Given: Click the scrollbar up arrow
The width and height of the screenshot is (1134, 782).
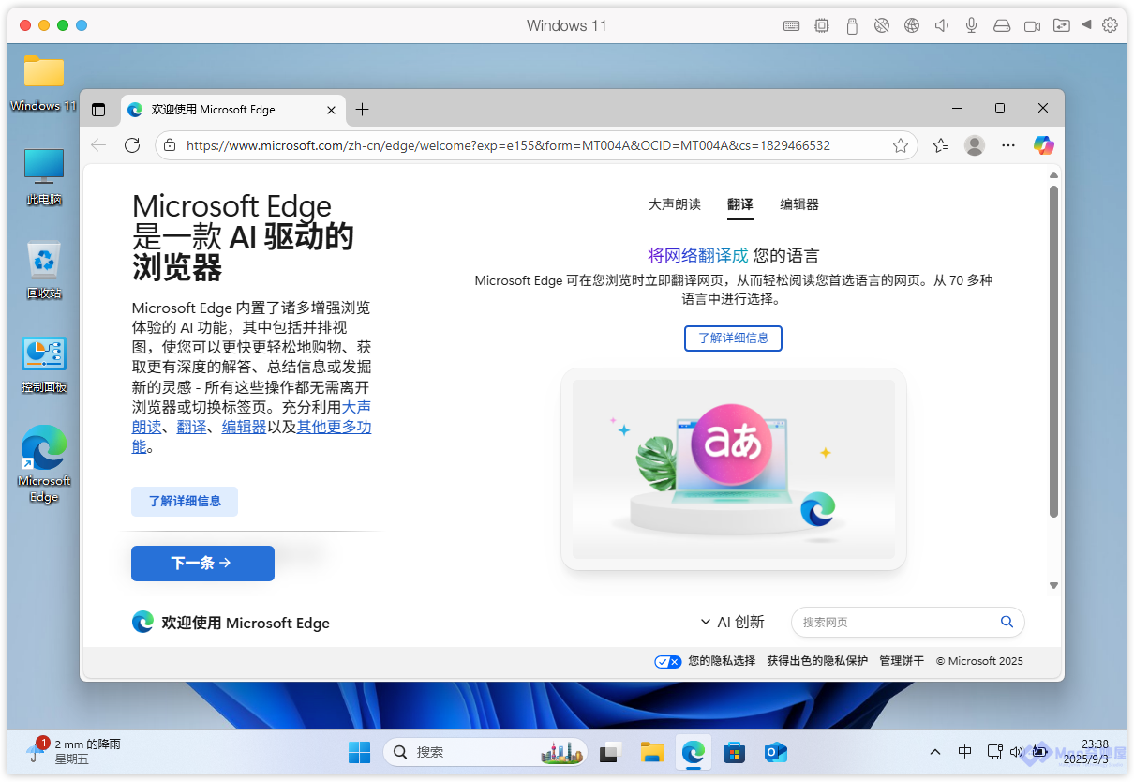Looking at the screenshot, I should [1053, 174].
